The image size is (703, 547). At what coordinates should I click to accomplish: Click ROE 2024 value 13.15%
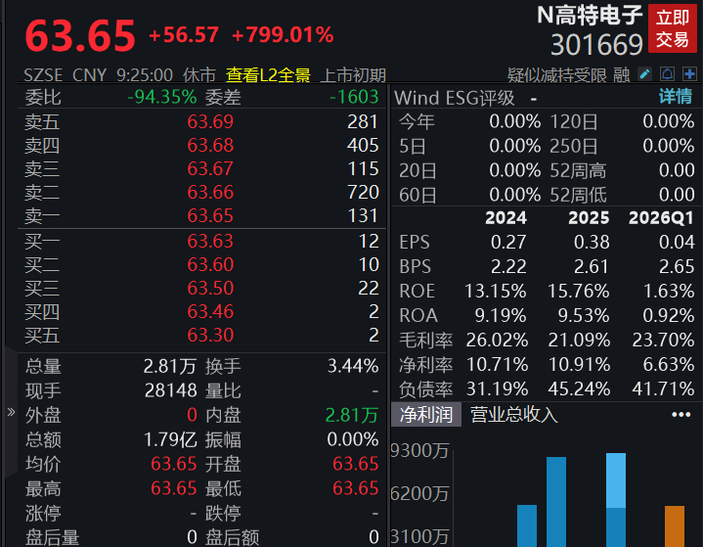point(496,292)
